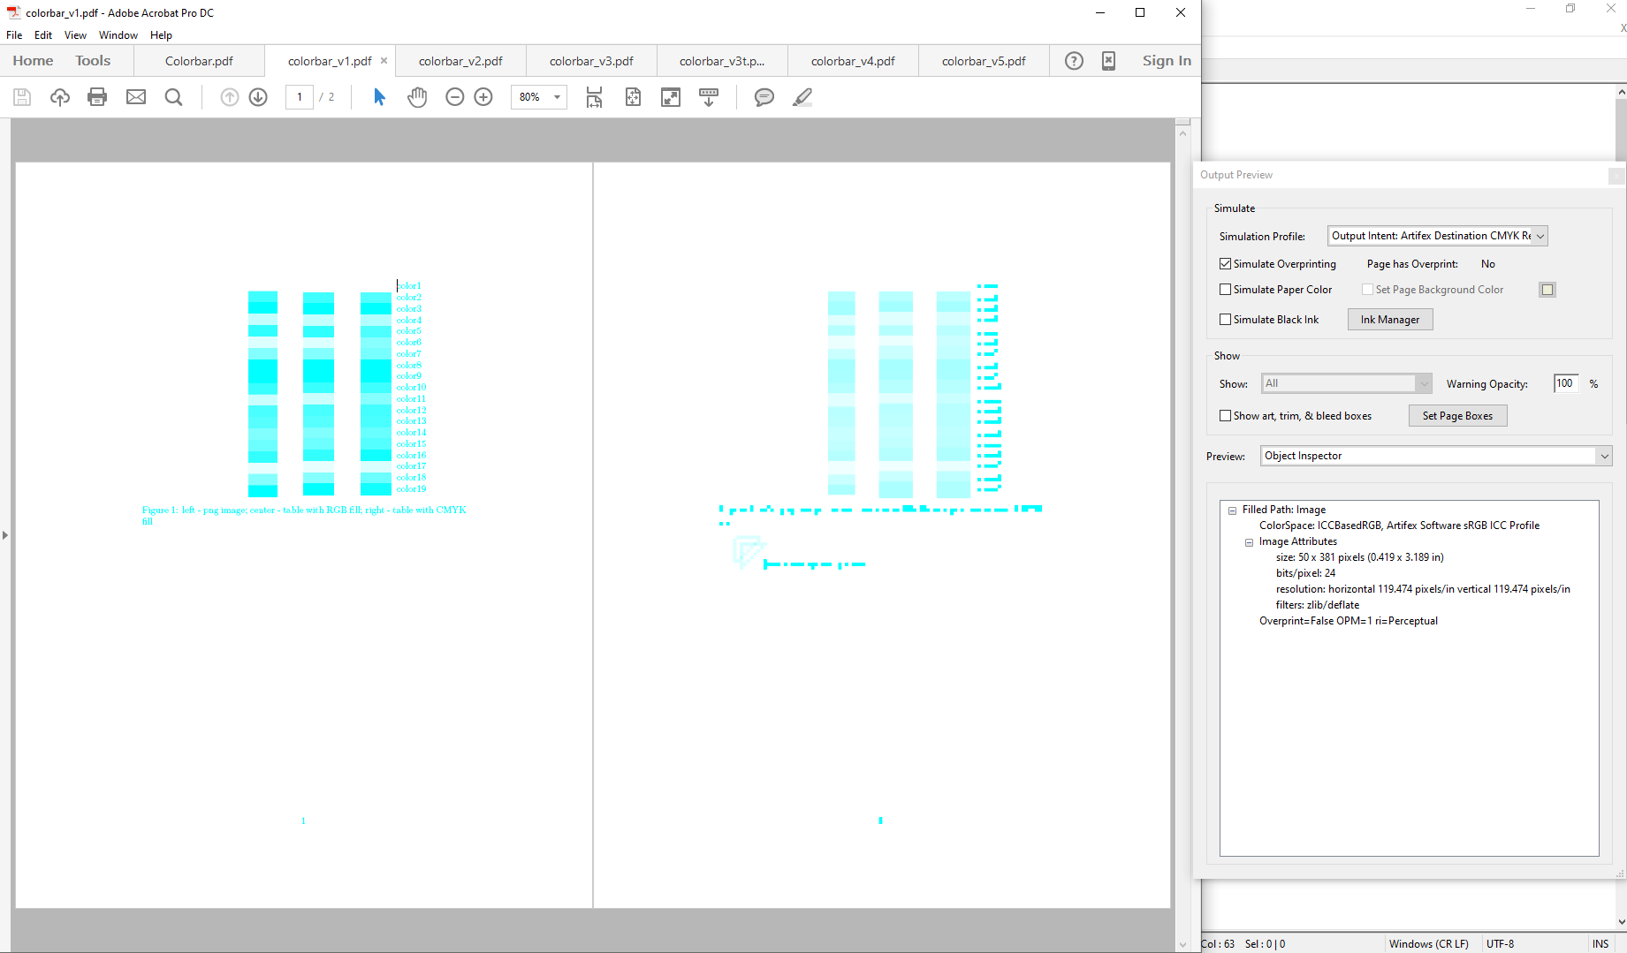The image size is (1627, 953).
Task: Switch to the colorbar_v3.pdf tab
Action: (x=591, y=61)
